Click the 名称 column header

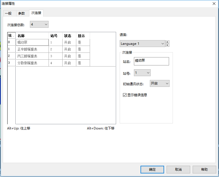point(32,36)
